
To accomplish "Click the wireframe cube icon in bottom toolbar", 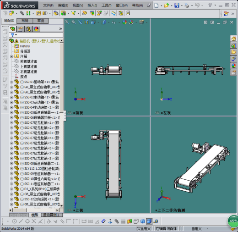I will [x=136, y=221].
